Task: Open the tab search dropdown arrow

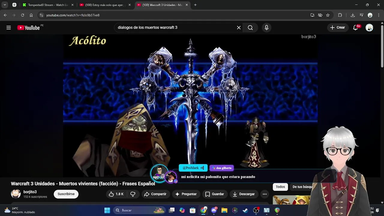Action: [5, 5]
